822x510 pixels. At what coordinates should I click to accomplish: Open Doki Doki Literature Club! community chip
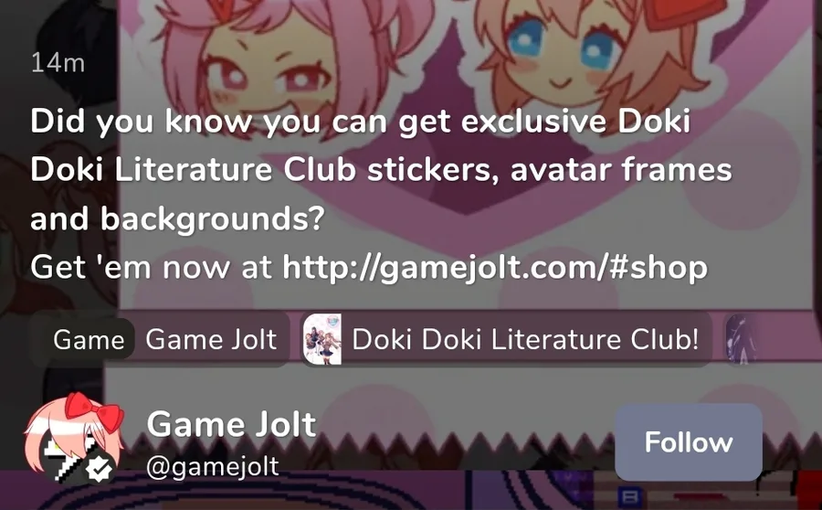click(x=506, y=339)
